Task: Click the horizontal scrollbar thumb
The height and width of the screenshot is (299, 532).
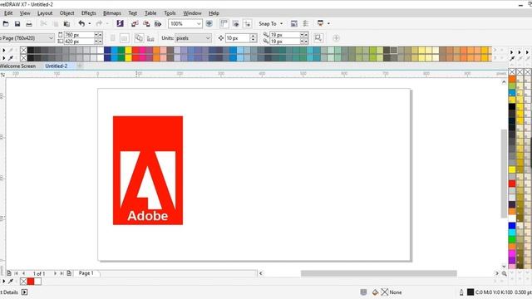Action: (x=379, y=273)
